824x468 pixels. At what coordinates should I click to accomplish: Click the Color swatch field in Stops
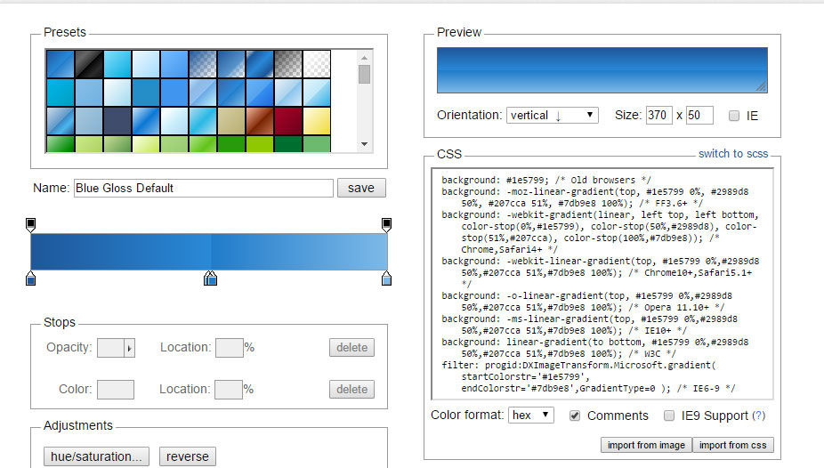pyautogui.click(x=116, y=390)
